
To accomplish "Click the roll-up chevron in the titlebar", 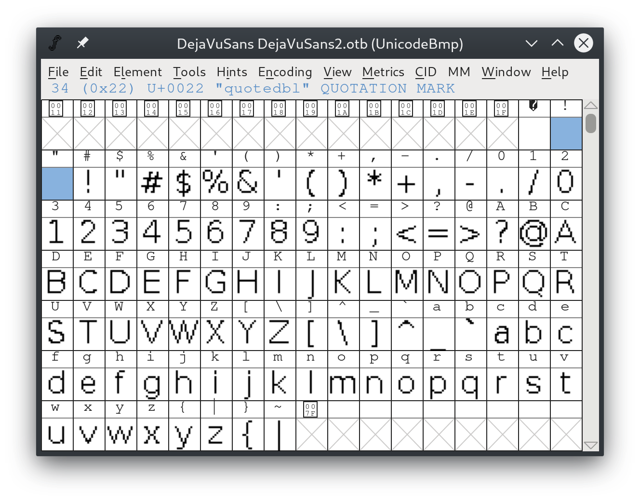I will coord(557,43).
